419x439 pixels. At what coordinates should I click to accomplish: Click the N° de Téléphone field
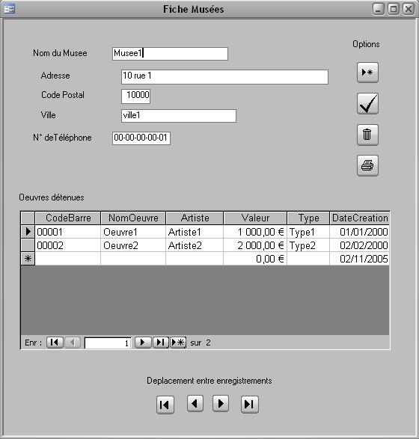[x=141, y=138]
